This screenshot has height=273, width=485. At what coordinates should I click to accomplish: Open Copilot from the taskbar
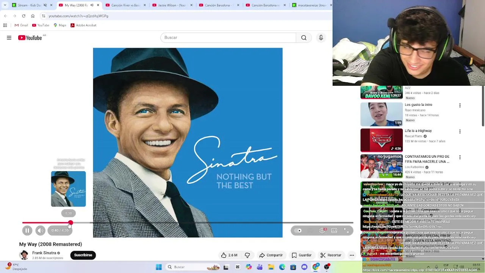(x=249, y=267)
